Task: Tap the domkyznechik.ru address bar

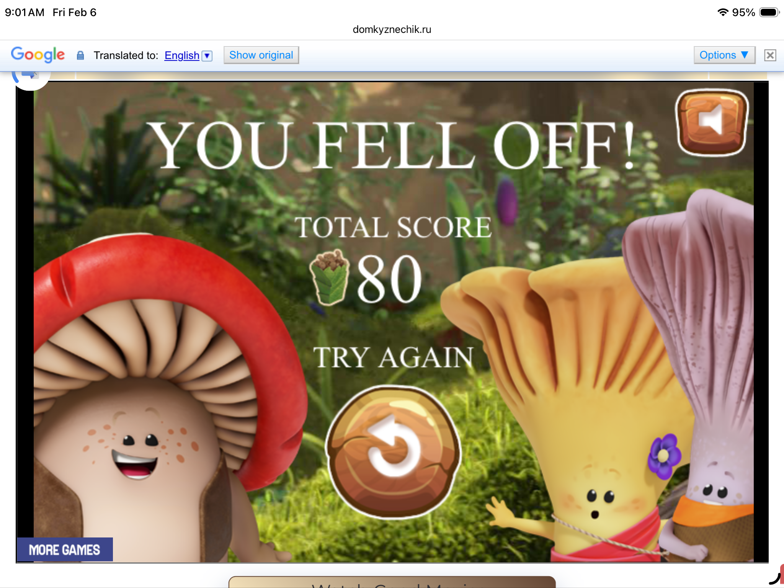Action: click(x=392, y=29)
